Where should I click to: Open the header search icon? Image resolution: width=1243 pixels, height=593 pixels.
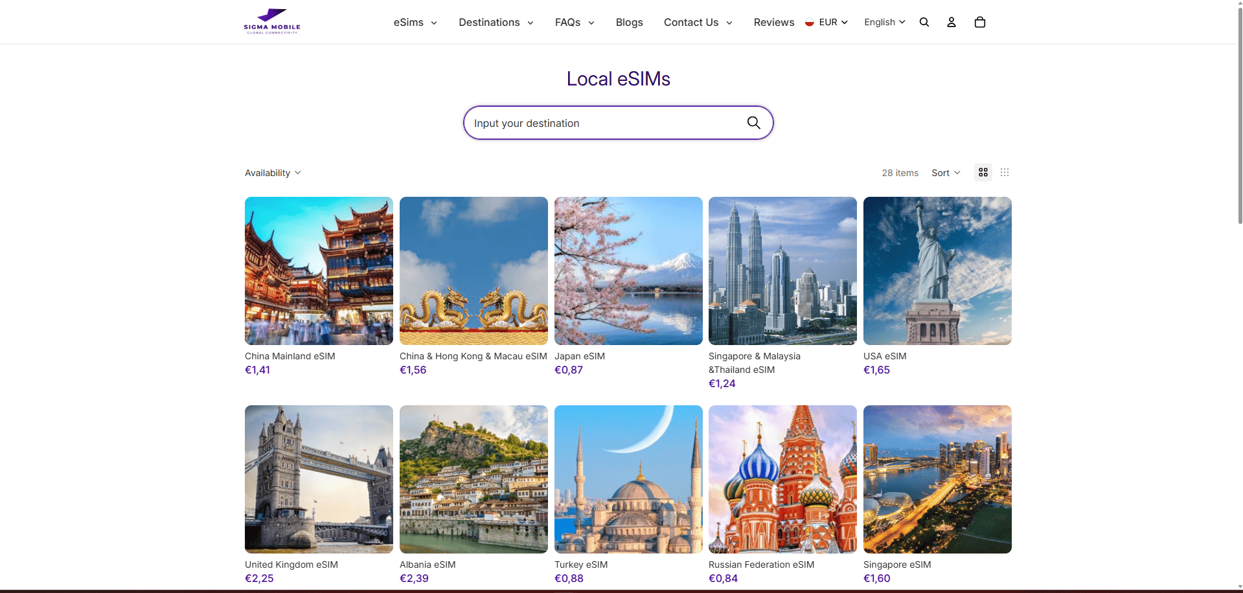tap(924, 22)
